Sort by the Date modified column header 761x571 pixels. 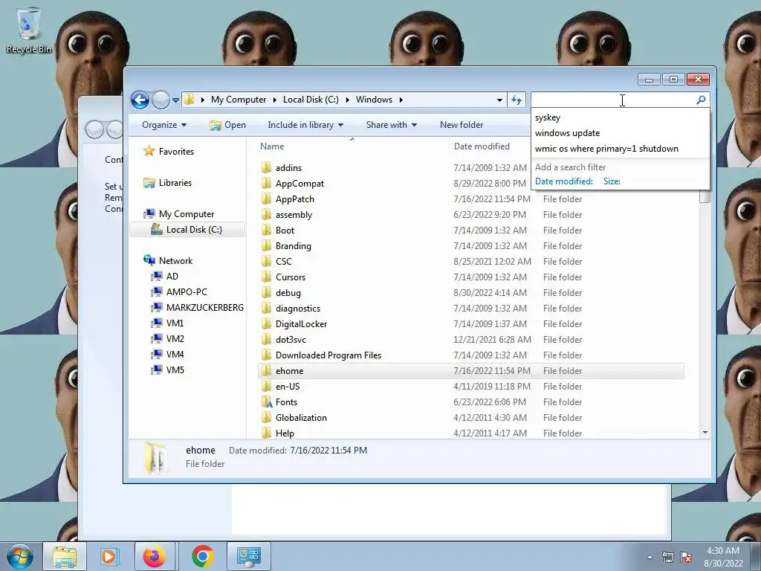(482, 146)
